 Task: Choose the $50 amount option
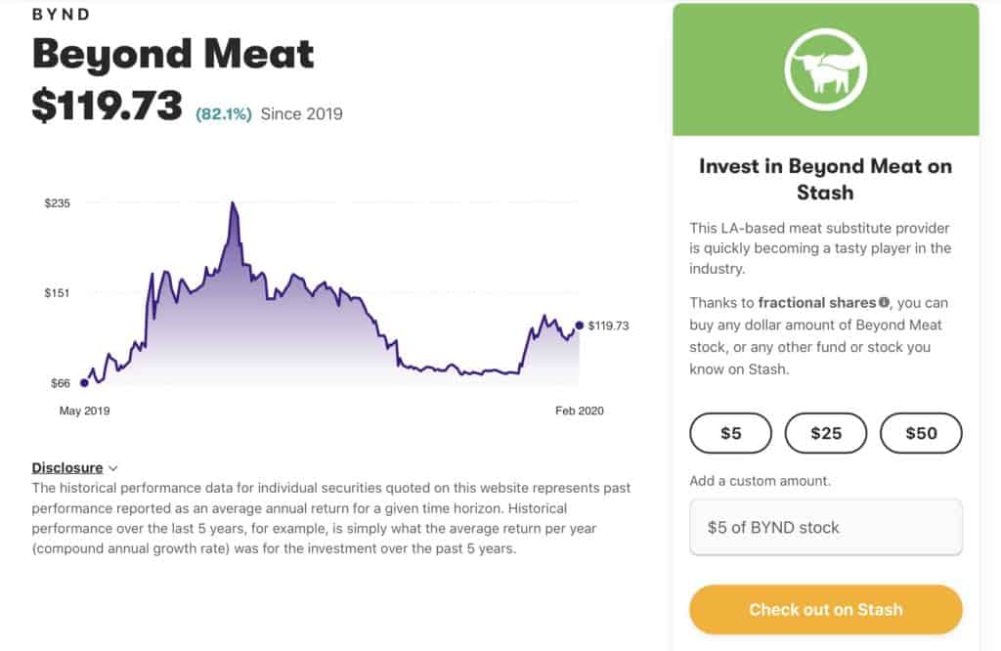921,433
